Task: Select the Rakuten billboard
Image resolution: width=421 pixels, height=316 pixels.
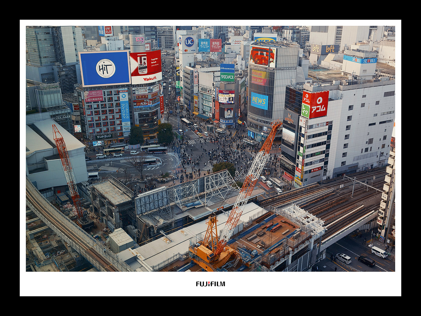Action: tap(227, 96)
